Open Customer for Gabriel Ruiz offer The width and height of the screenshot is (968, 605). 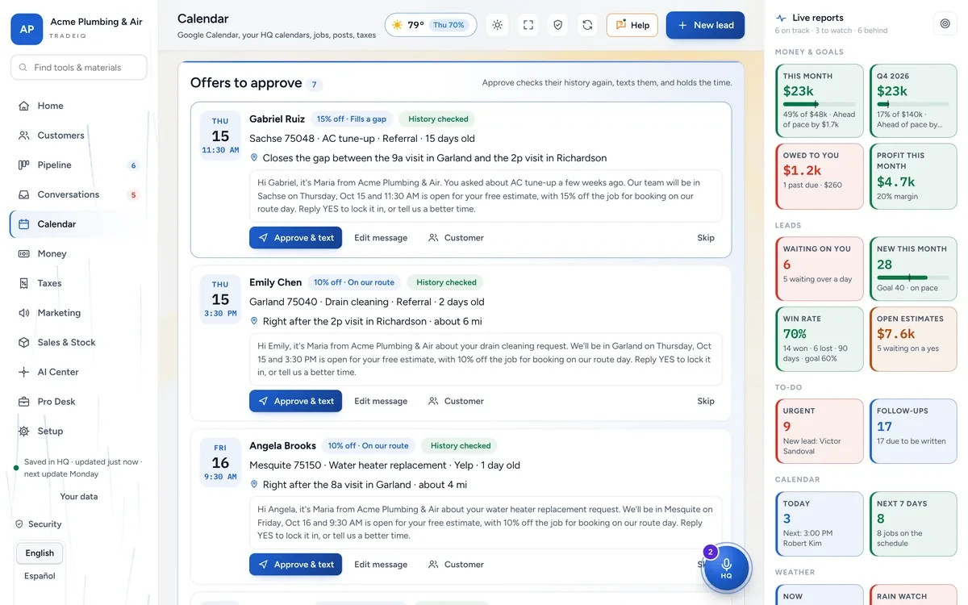click(x=456, y=238)
